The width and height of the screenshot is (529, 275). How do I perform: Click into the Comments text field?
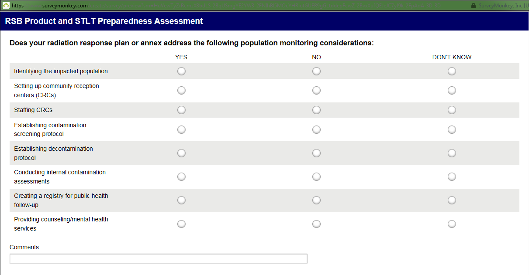[x=158, y=259]
